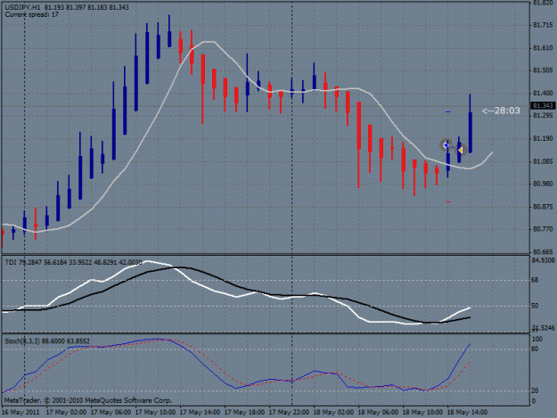The image size is (557, 418).
Task: Click the '17 May 14:00' time axis label
Action: pos(200,413)
